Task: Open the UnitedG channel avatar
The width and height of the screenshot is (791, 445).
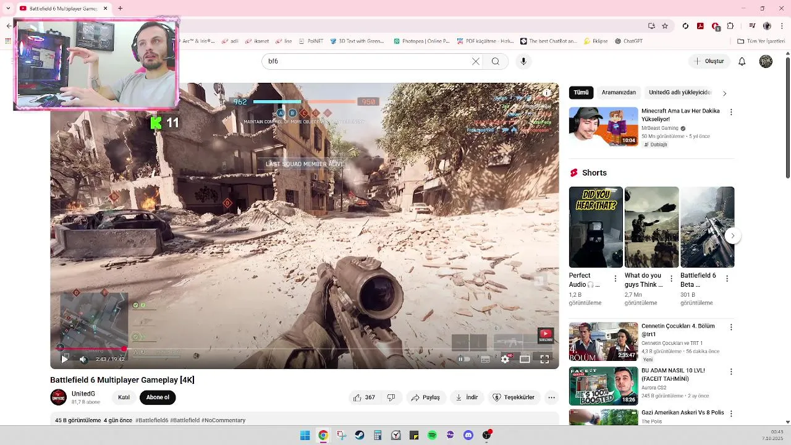Action: (x=59, y=397)
